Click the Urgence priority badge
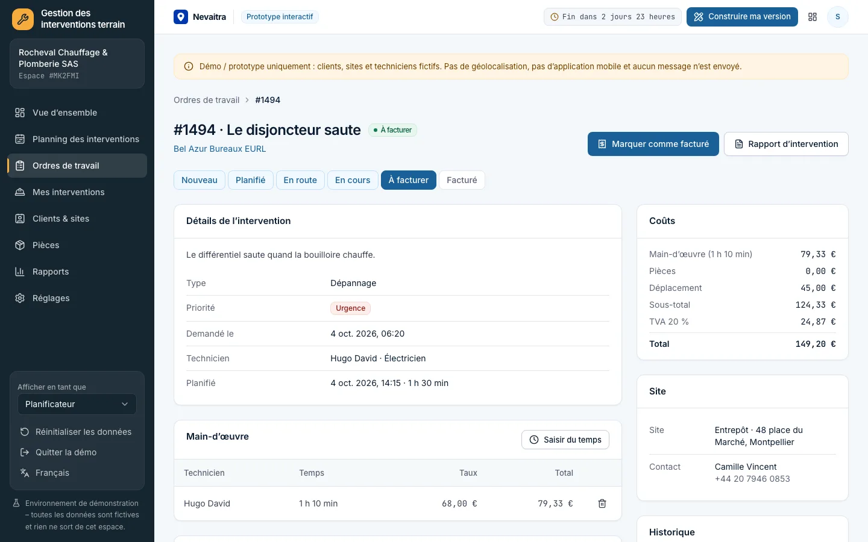Image resolution: width=868 pixels, height=542 pixels. (350, 308)
